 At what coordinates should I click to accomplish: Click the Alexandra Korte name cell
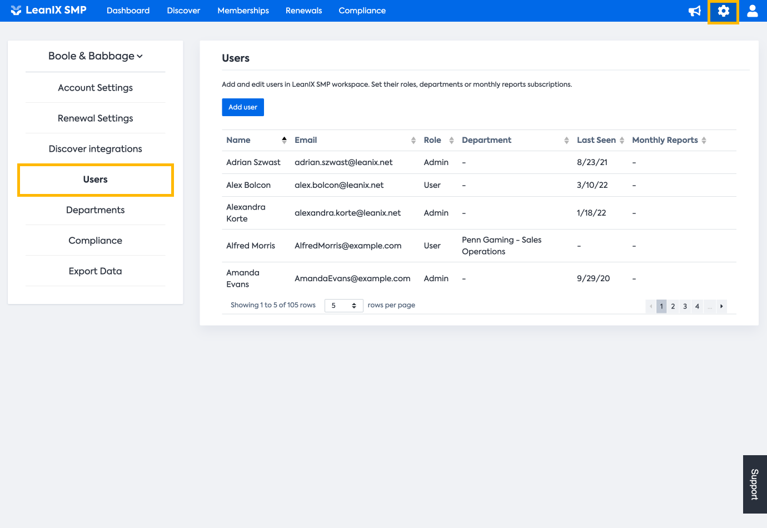click(x=246, y=213)
